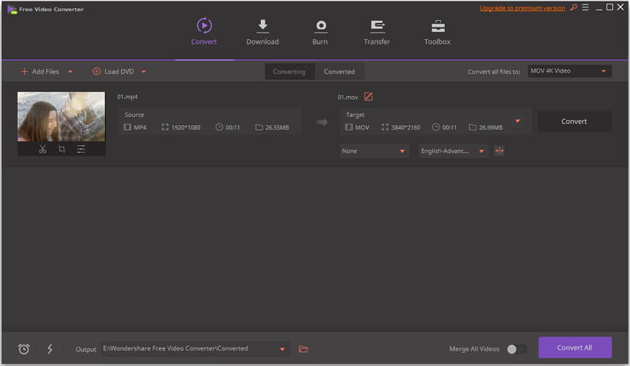The image size is (630, 366).
Task: Toggle the Merge All Videos switch
Action: click(516, 349)
